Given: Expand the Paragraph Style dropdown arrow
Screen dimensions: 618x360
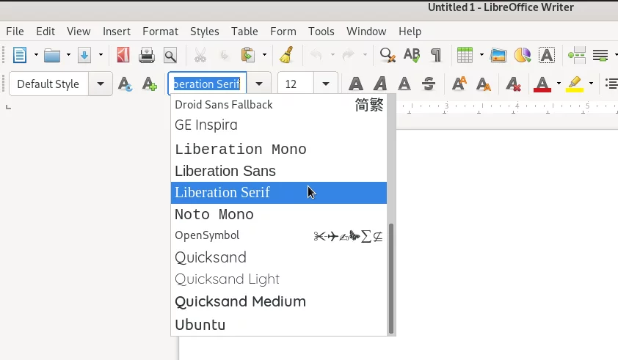Looking at the screenshot, I should (x=101, y=84).
